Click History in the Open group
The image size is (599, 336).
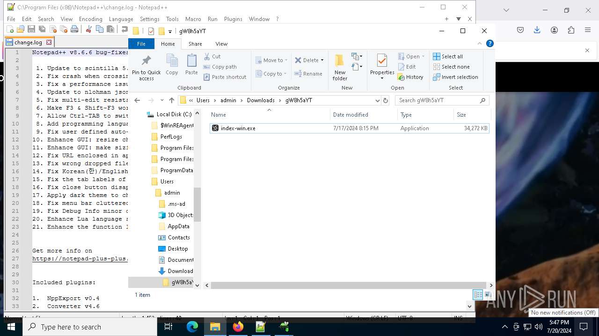411,77
